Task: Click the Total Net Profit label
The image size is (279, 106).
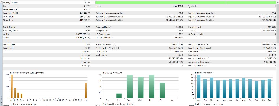Action: [x=11, y=13]
